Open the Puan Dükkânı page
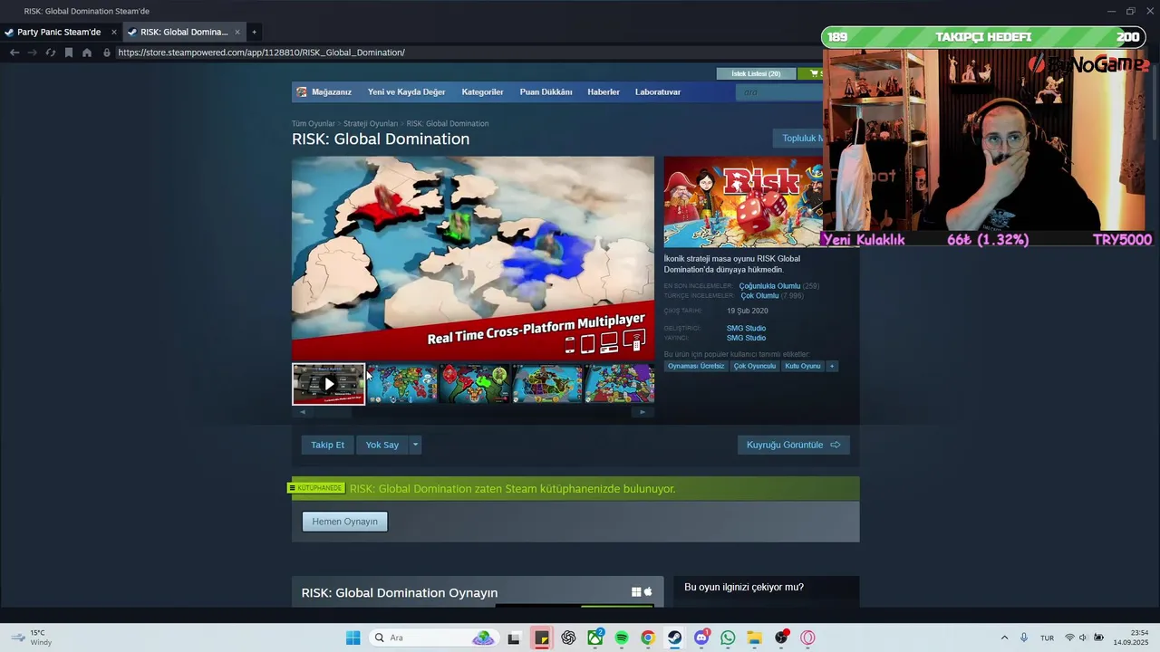 (x=546, y=91)
